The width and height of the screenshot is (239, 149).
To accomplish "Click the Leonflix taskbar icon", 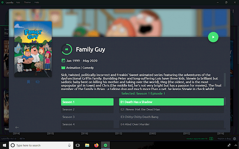I will 105,146.
